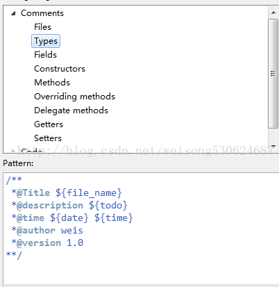Click the ${file_name} variable in pattern
This screenshot has height=287, width=279.
click(89, 192)
